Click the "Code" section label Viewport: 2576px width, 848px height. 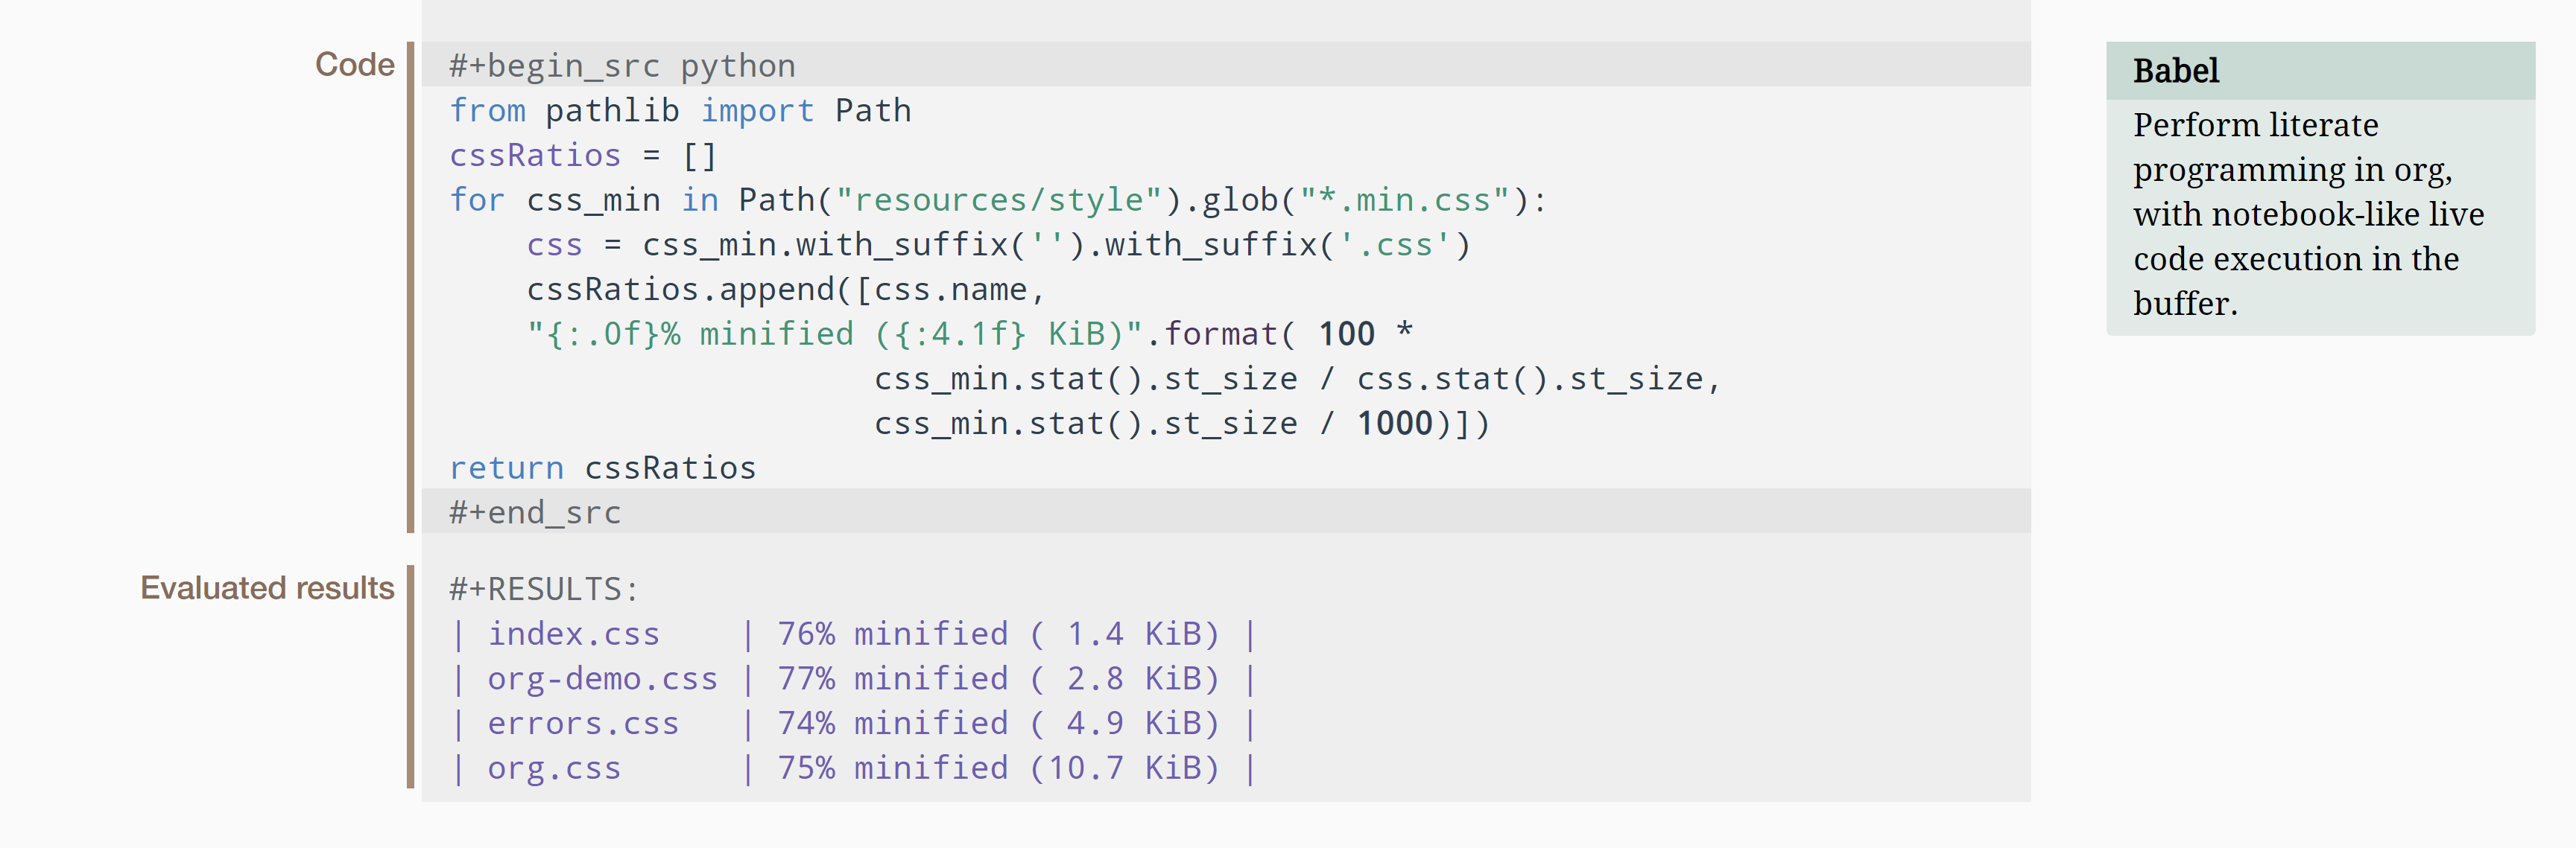(354, 65)
